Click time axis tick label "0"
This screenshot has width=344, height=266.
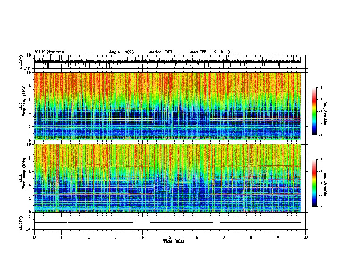[34, 237]
